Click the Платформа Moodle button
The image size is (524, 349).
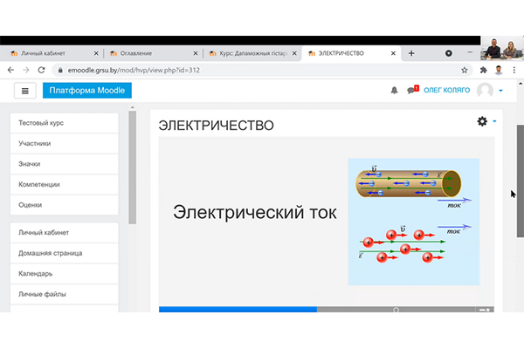click(87, 91)
